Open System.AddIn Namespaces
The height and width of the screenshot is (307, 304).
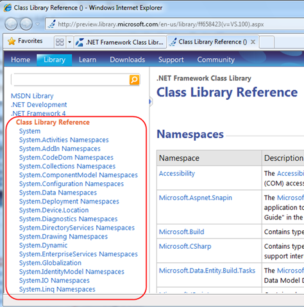[60, 148]
